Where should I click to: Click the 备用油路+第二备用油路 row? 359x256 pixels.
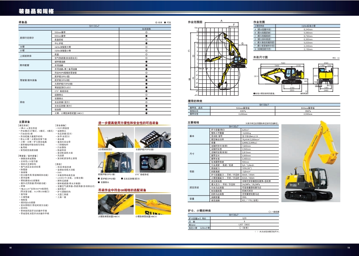point(111,69)
